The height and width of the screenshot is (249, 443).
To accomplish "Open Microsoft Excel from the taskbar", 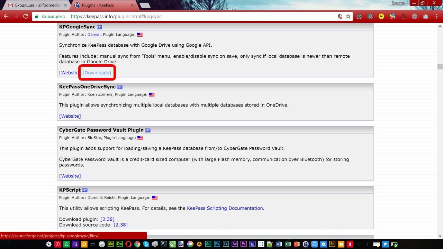I will pos(288,244).
